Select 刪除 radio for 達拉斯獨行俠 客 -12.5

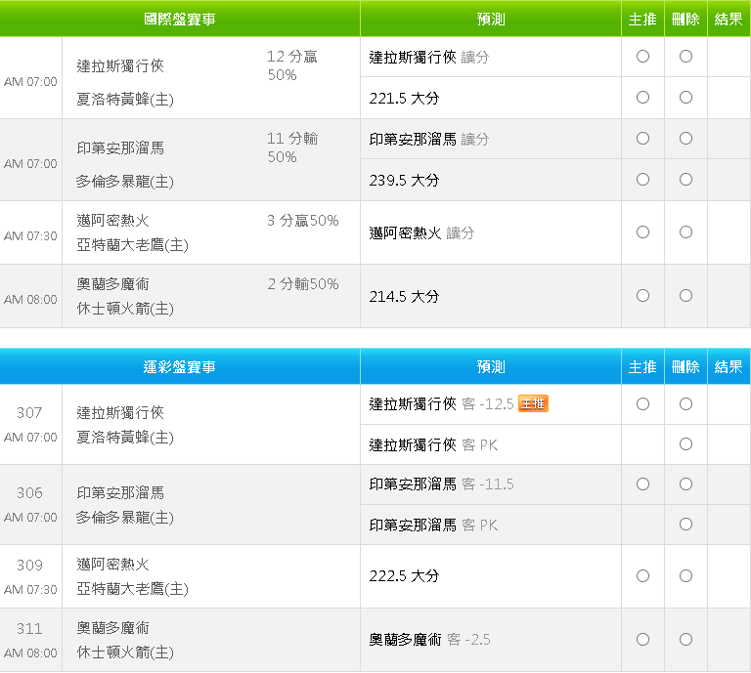pos(685,404)
